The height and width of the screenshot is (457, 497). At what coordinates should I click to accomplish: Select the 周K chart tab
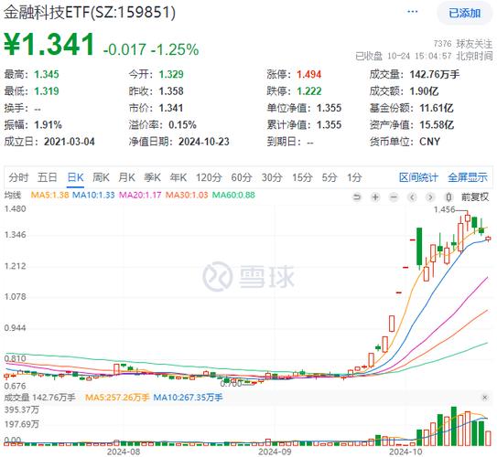pos(101,177)
